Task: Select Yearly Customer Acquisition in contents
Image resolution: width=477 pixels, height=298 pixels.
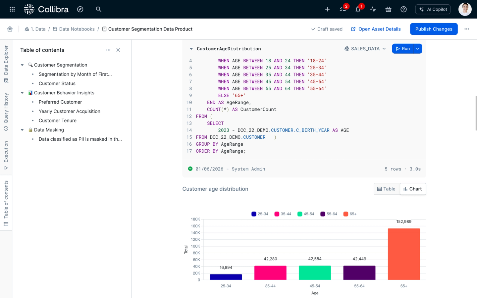Action: [x=70, y=111]
